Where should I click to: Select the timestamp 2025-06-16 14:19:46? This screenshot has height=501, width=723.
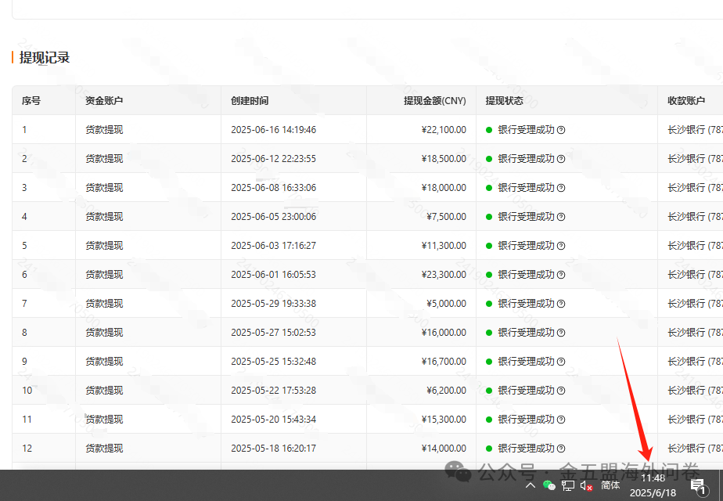point(273,130)
